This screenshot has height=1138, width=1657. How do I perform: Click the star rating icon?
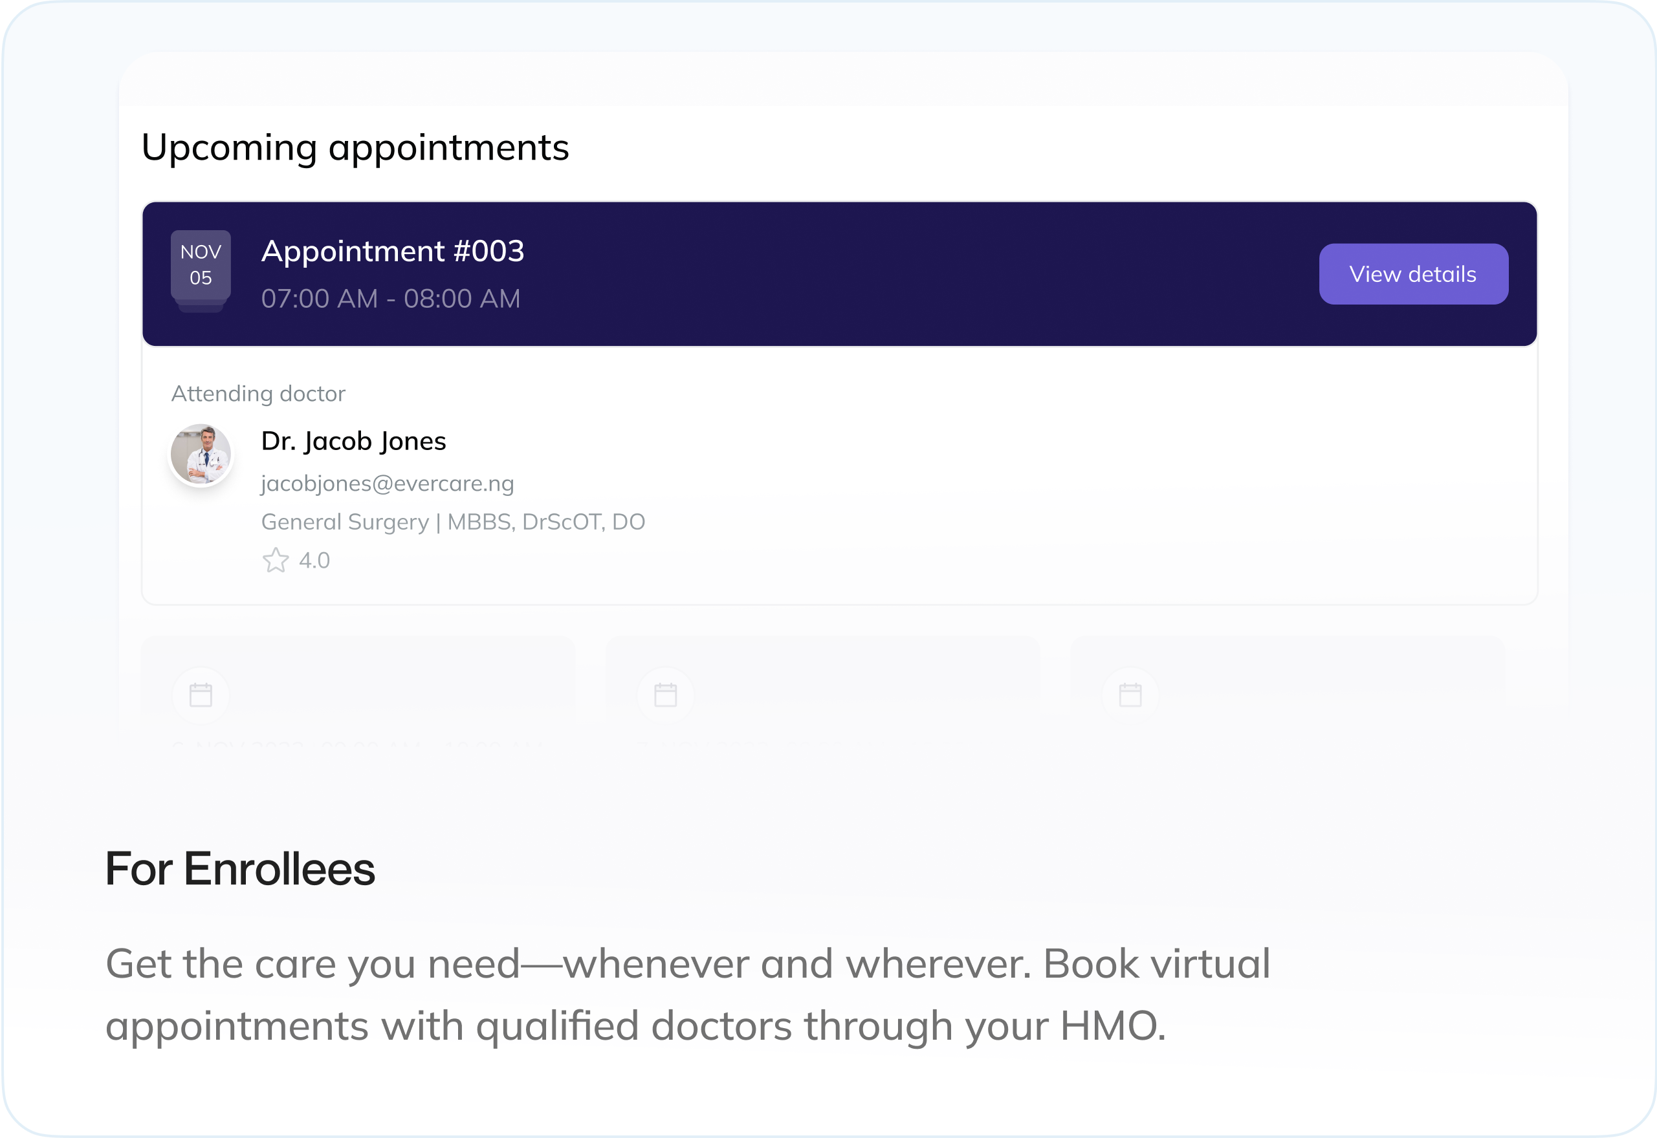coord(276,561)
